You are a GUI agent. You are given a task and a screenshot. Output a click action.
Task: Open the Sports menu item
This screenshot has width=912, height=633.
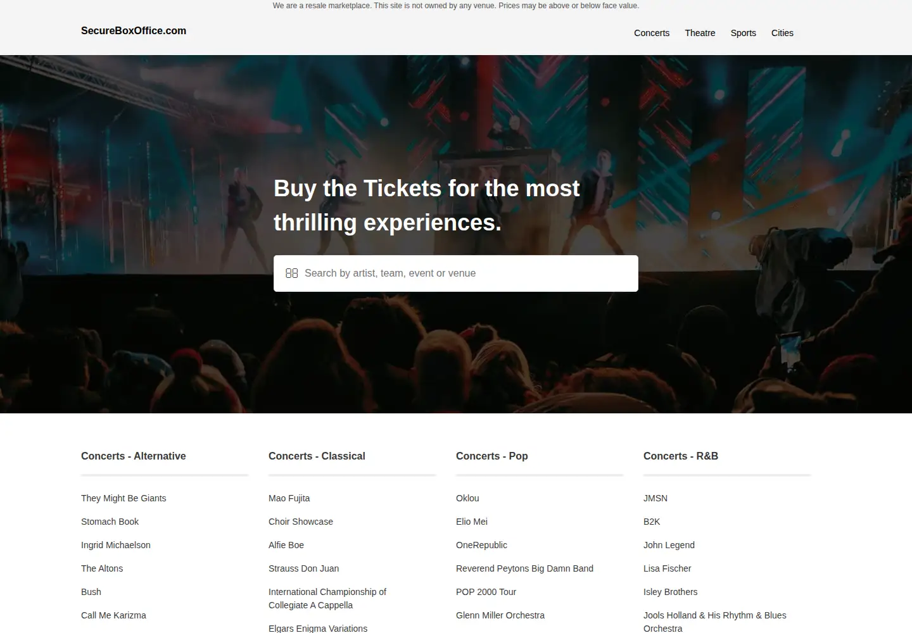pos(744,33)
